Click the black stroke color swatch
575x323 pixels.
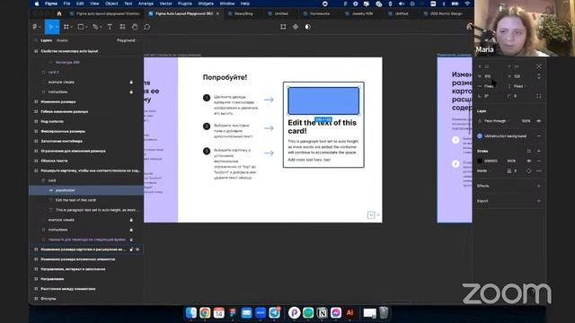(x=480, y=161)
